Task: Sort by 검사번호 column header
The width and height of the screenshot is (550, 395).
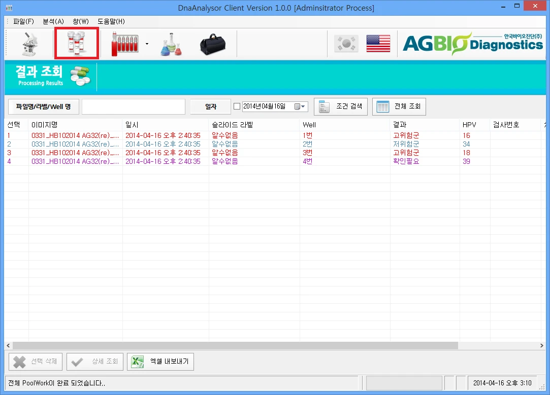Action: pos(515,125)
